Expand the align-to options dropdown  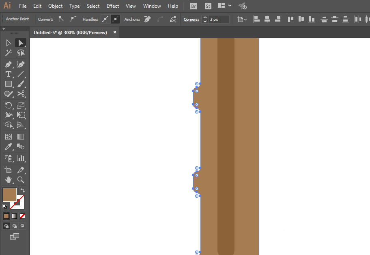pyautogui.click(x=242, y=19)
